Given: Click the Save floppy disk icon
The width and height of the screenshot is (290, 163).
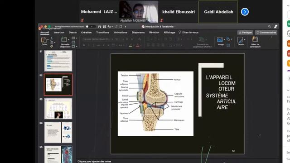Looking at the screenshot, I should [x=104, y=27].
